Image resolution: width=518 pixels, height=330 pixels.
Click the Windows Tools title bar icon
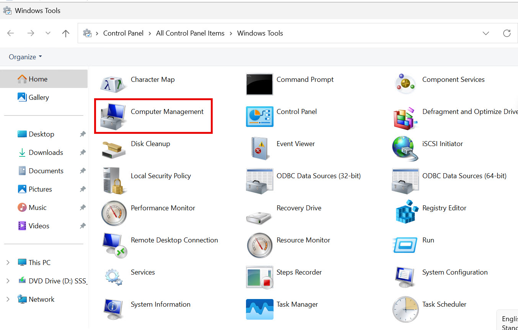tap(7, 11)
